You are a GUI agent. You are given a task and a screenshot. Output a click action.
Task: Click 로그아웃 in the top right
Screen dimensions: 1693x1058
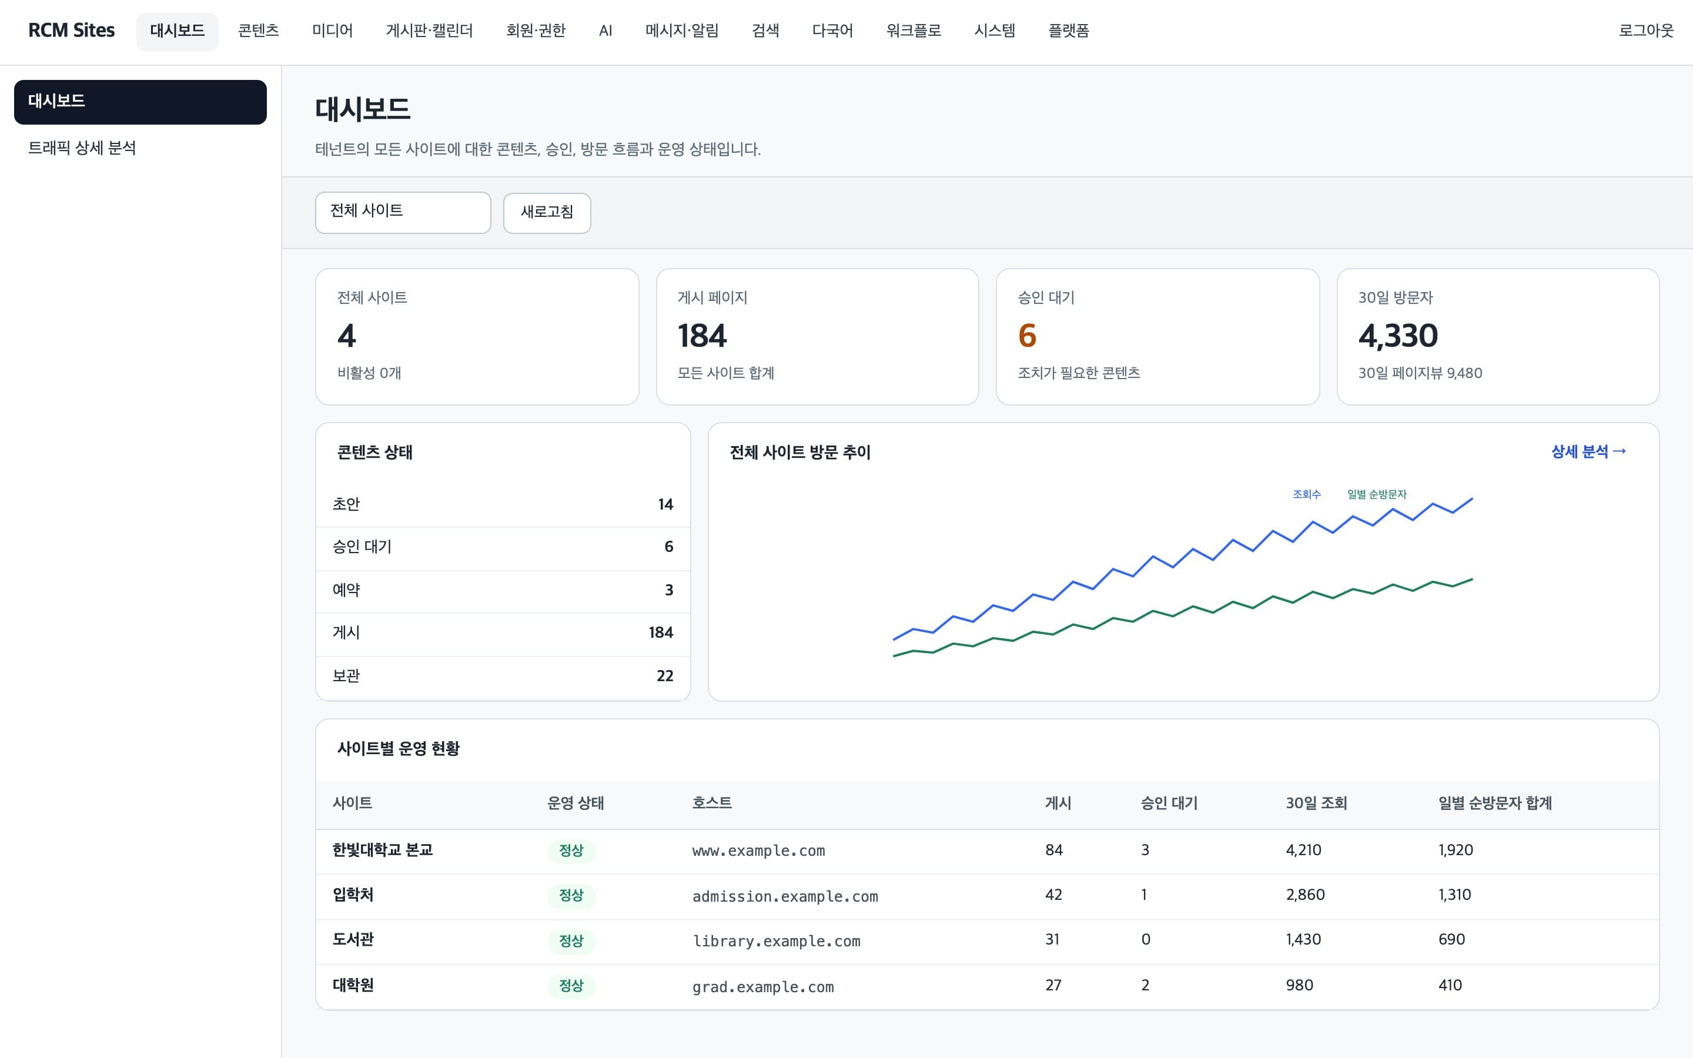tap(1646, 31)
